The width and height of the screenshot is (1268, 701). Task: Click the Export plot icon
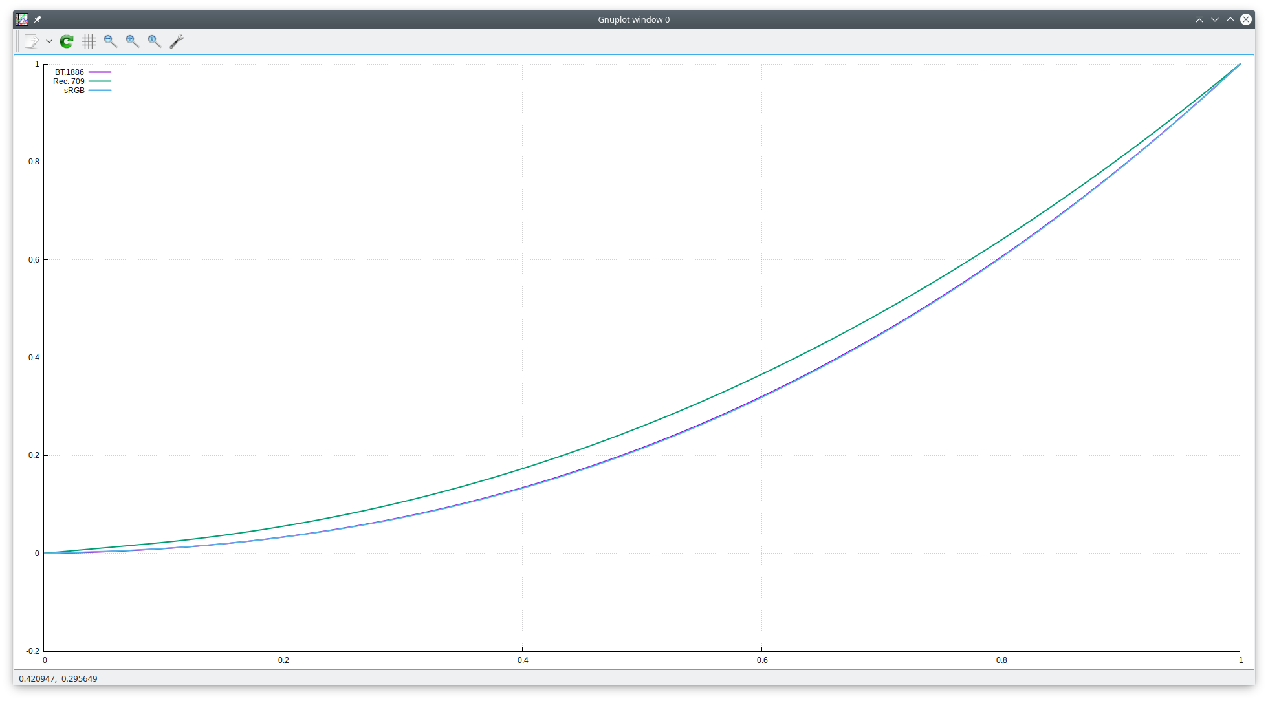31,41
